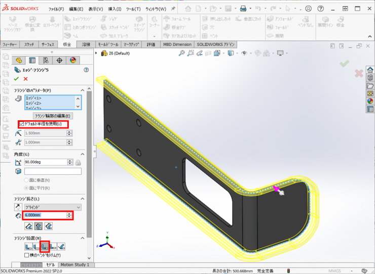Click the フランジ輪郭の編集 button
This screenshot has width=375, height=274.
(x=53, y=116)
